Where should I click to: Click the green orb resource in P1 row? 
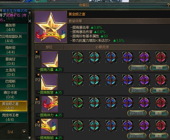[x=78, y=57]
